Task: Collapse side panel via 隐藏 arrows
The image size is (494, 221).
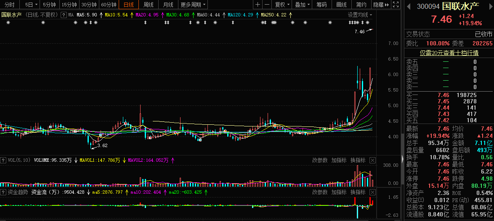Action: 381,4
